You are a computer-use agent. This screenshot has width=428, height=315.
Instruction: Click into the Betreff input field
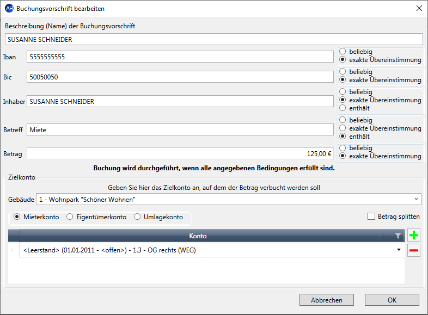(180, 129)
